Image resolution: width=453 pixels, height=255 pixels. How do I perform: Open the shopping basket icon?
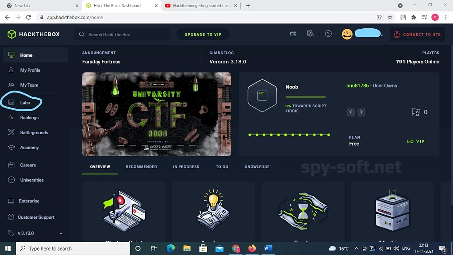[x=293, y=34]
